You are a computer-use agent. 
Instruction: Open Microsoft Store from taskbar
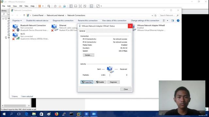(41, 114)
